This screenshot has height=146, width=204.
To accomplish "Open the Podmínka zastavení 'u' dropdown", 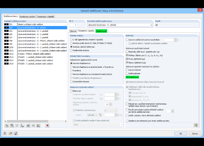I will pos(111,110).
